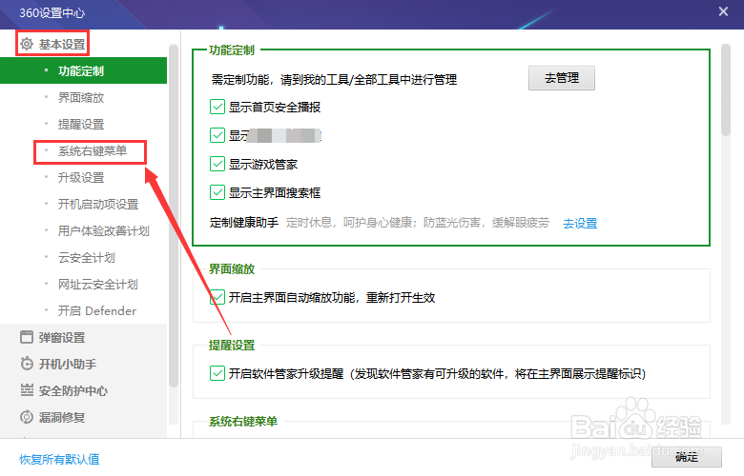Select 功能定制 in the sidebar
Screen dimensions: 744x476
[x=84, y=70]
